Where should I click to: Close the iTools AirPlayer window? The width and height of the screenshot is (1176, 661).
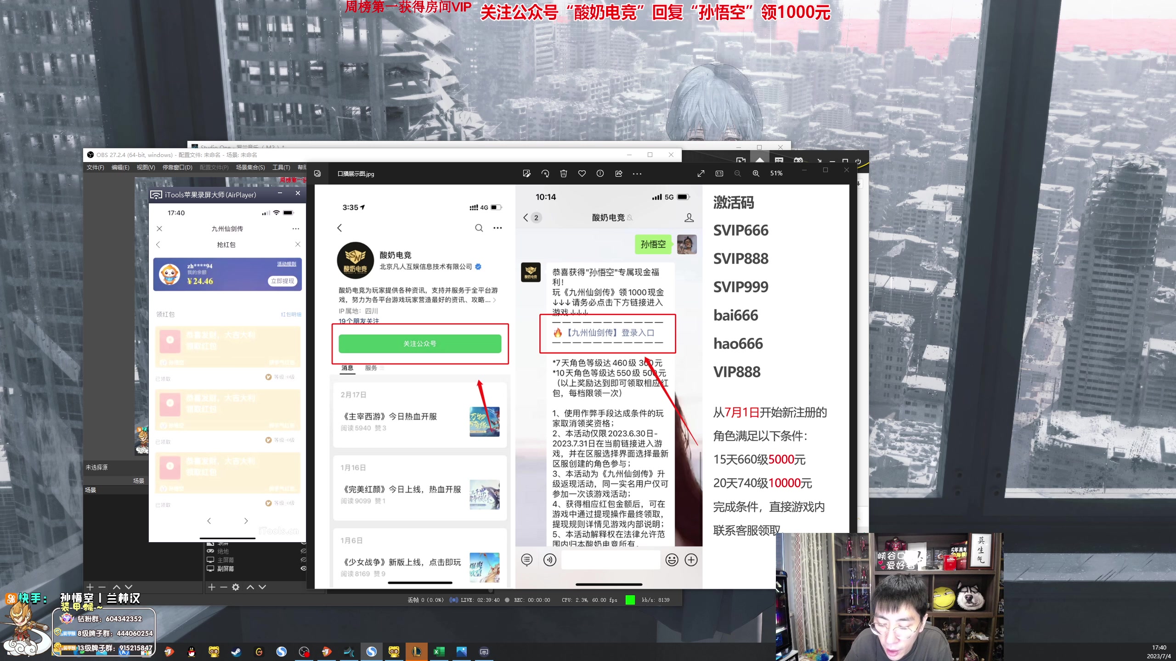coord(298,193)
